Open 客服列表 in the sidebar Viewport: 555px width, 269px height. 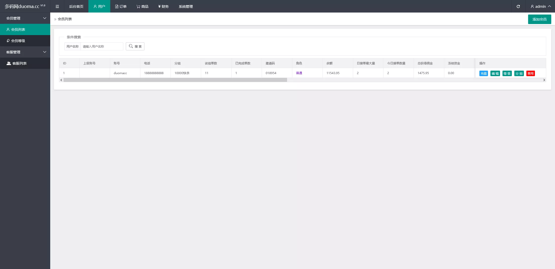pyautogui.click(x=25, y=63)
